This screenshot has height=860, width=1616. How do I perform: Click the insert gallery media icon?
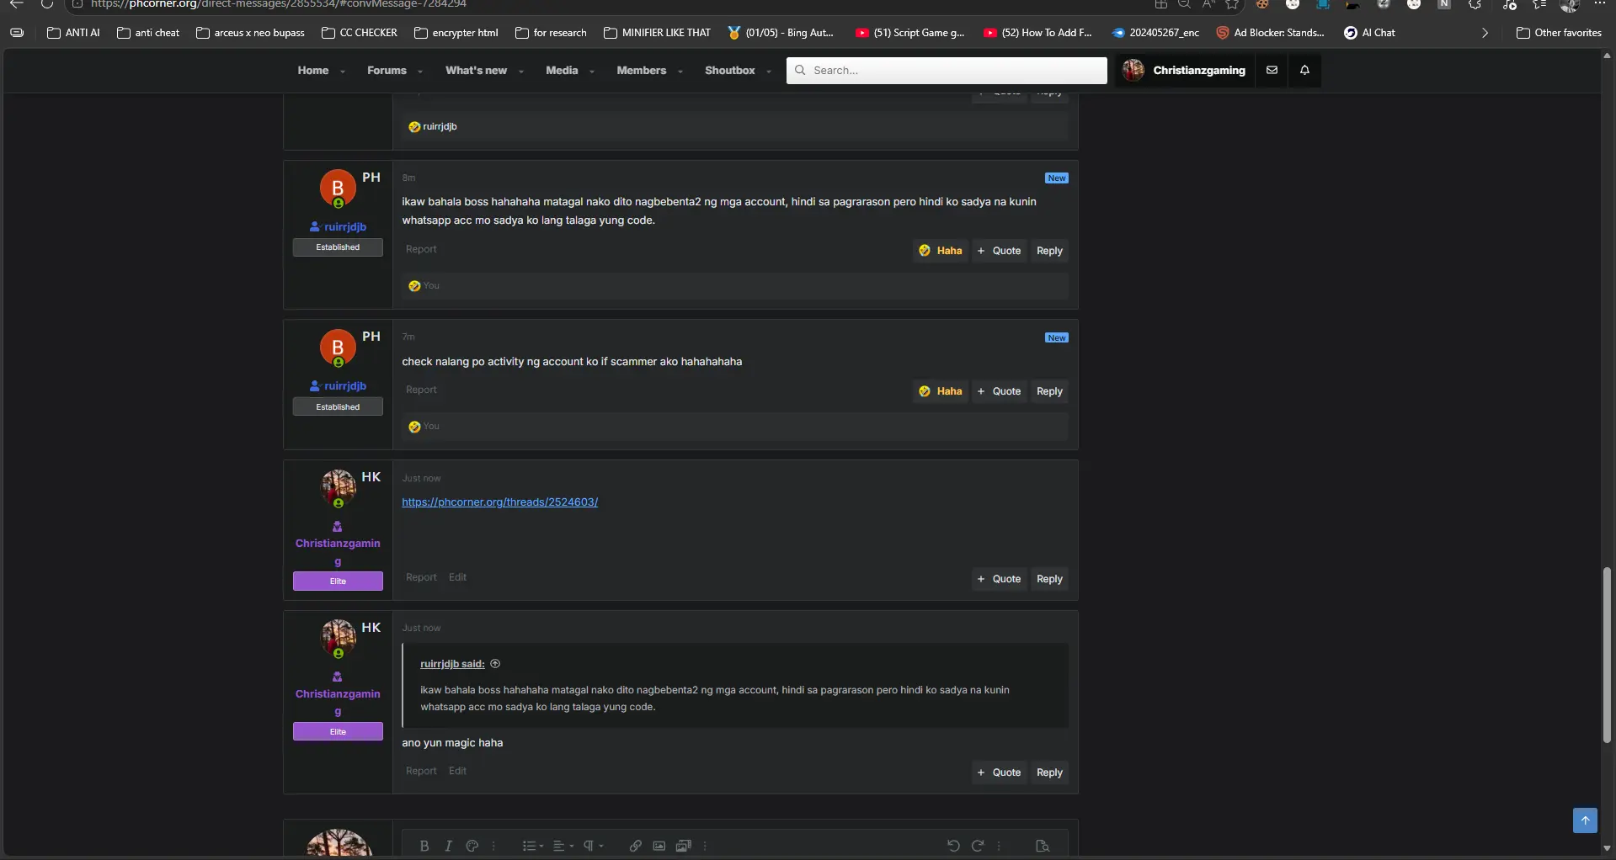point(684,846)
